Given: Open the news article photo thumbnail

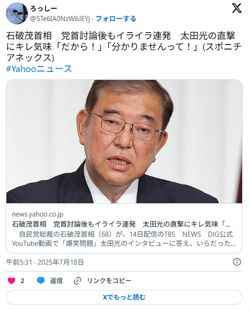Looking at the screenshot, I should tap(124, 141).
